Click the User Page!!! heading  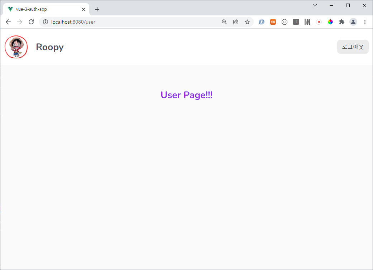click(186, 95)
